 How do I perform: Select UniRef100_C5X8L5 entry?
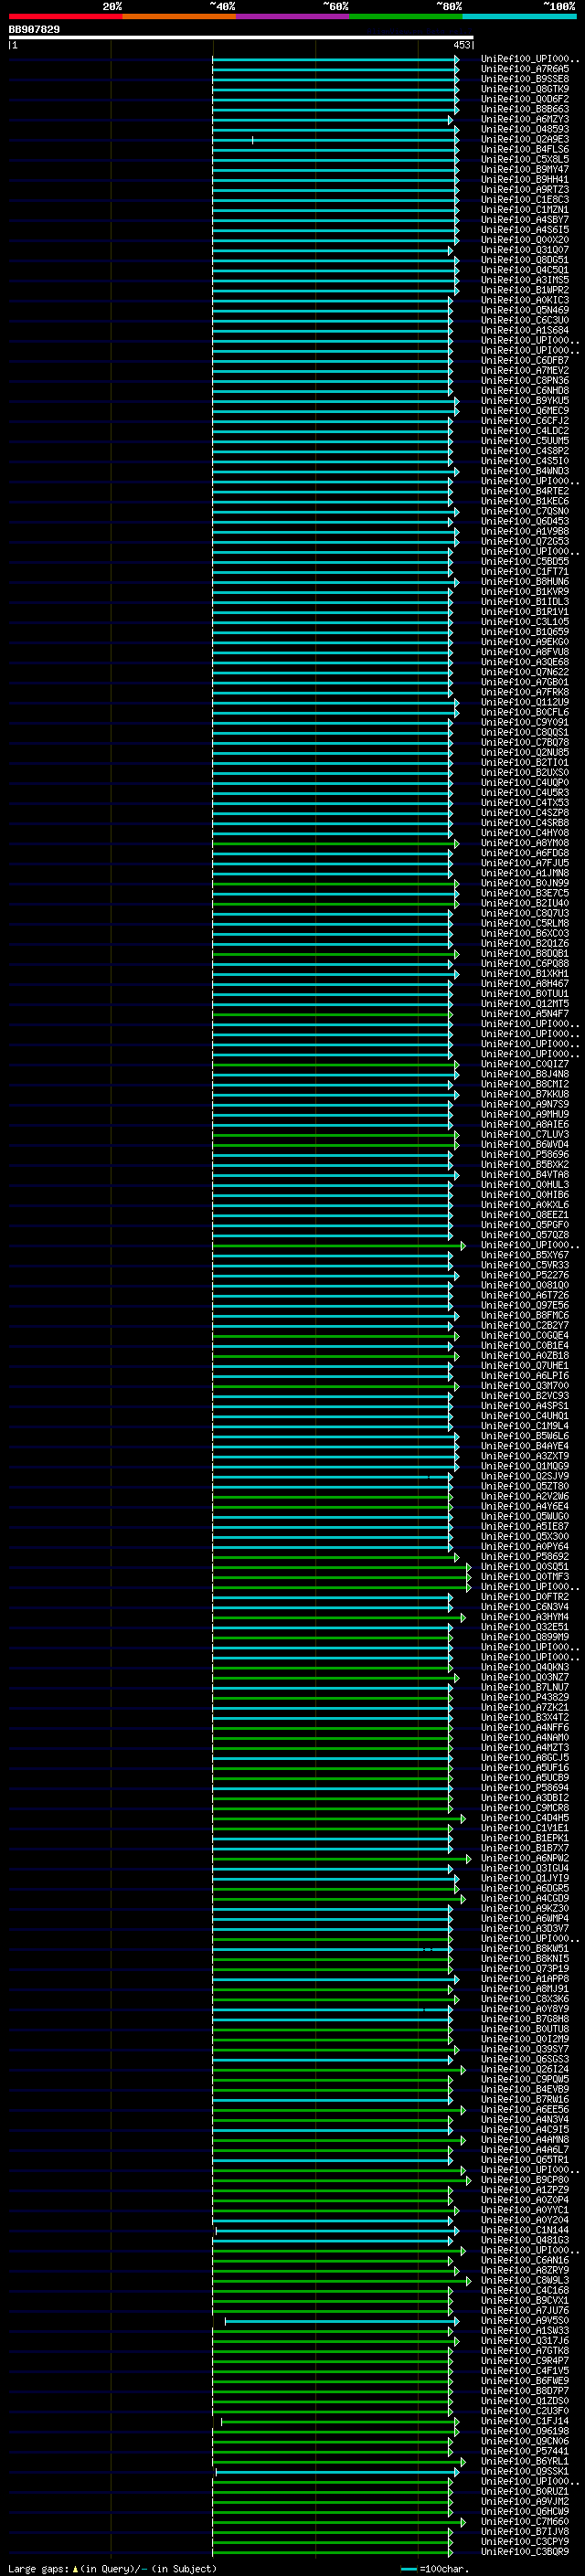tap(525, 160)
